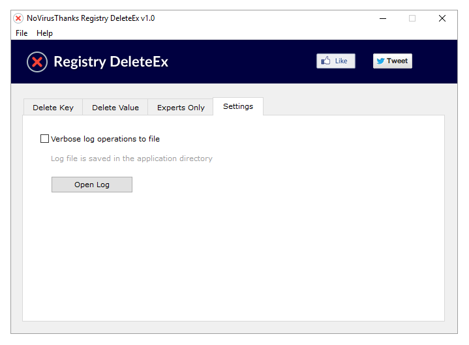The height and width of the screenshot is (345, 469).
Task: Click the red X app icon in title bar
Action: (18, 18)
